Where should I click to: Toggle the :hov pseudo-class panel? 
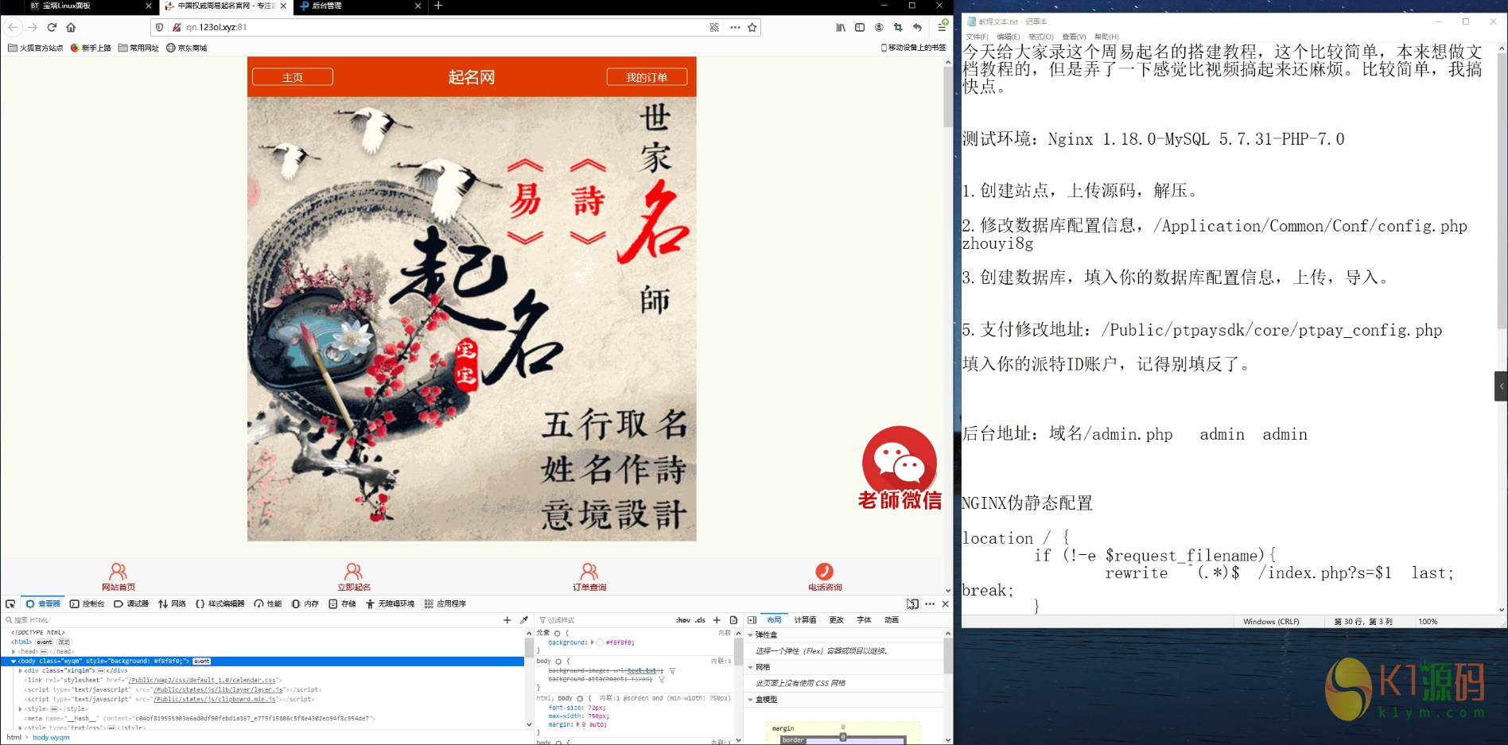(683, 620)
